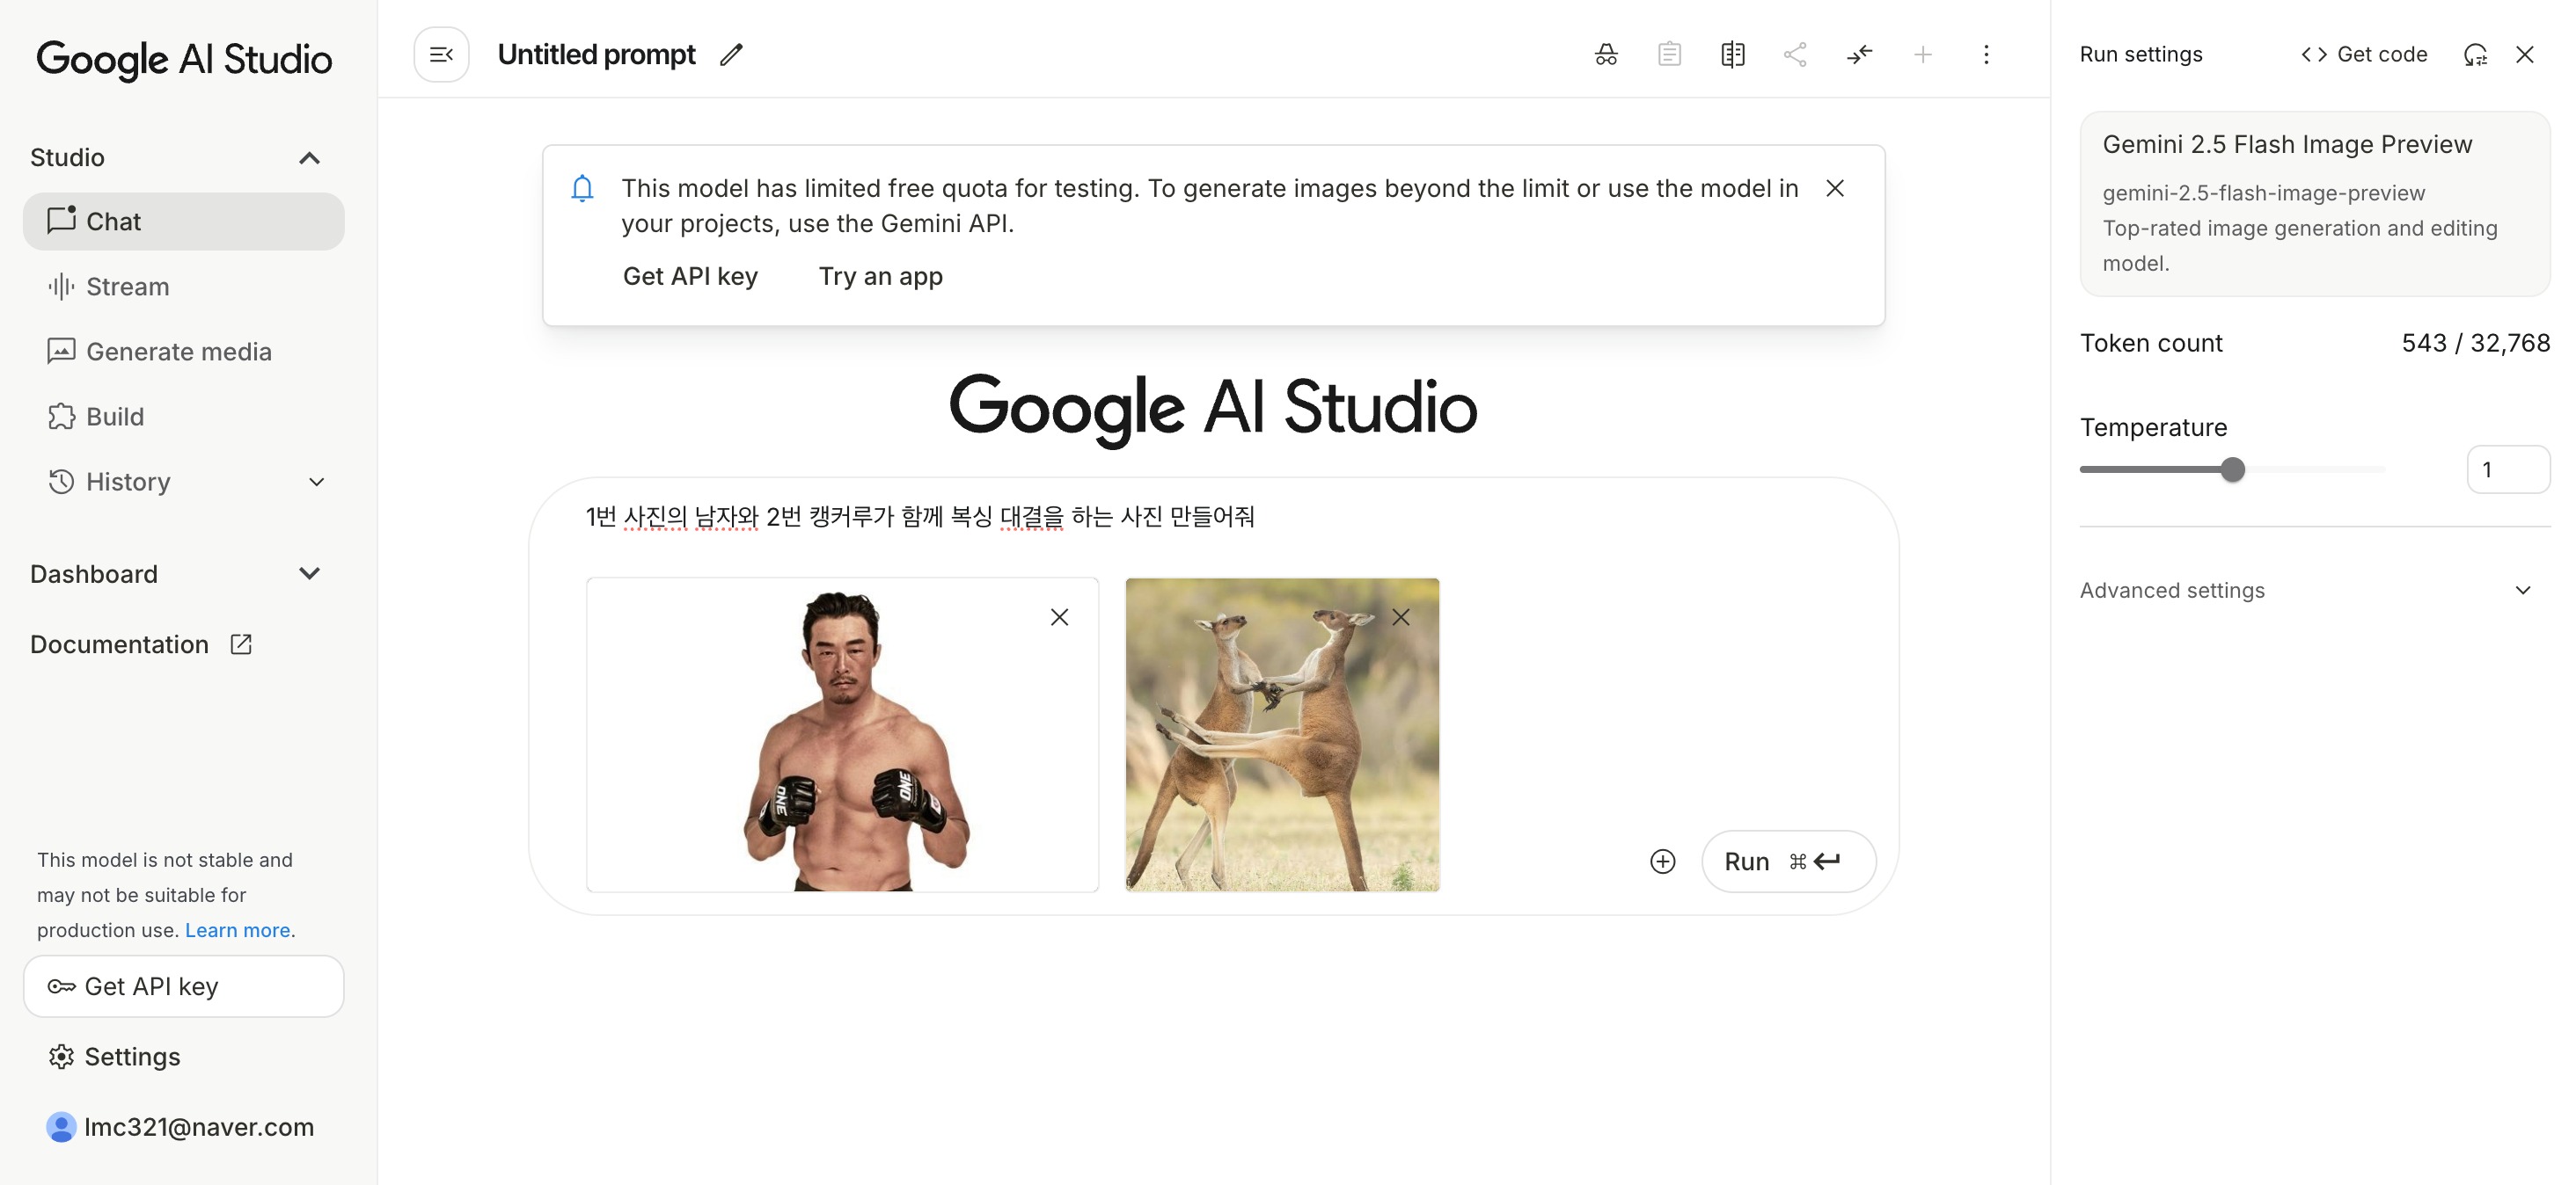The width and height of the screenshot is (2576, 1185).
Task: Click the share prompt icon
Action: 1795,55
